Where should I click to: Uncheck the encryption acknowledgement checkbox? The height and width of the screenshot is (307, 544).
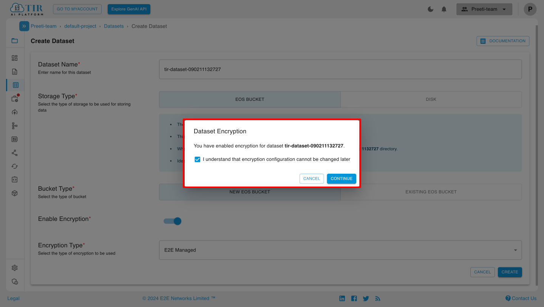[x=197, y=159]
